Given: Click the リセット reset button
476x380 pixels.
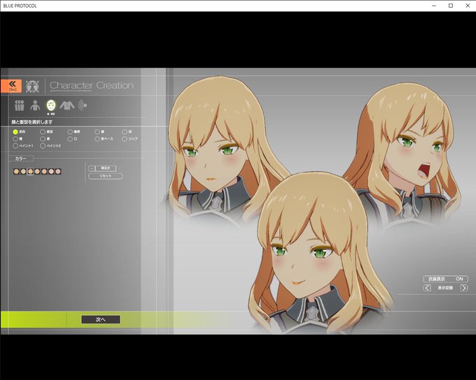Looking at the screenshot, I should (106, 176).
